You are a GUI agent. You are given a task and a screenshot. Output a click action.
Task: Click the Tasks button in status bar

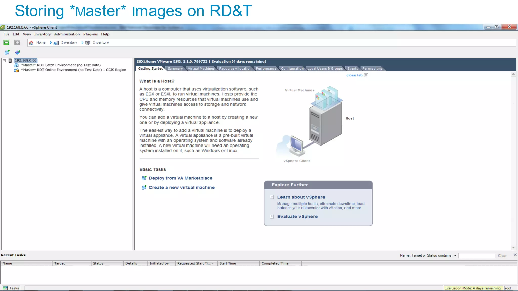click(11, 288)
